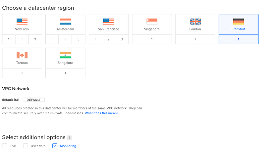Choose San Francisco datacenter 3

coord(122,39)
